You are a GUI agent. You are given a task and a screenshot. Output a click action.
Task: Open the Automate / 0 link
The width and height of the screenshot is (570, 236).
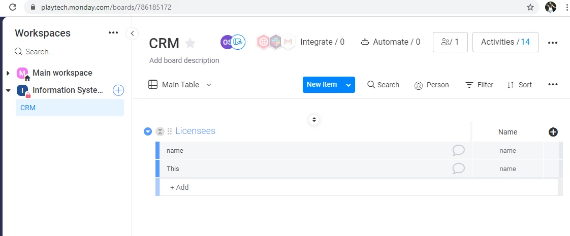pos(390,42)
